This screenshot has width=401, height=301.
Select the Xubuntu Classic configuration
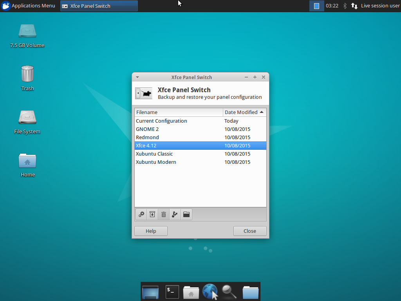pos(154,154)
